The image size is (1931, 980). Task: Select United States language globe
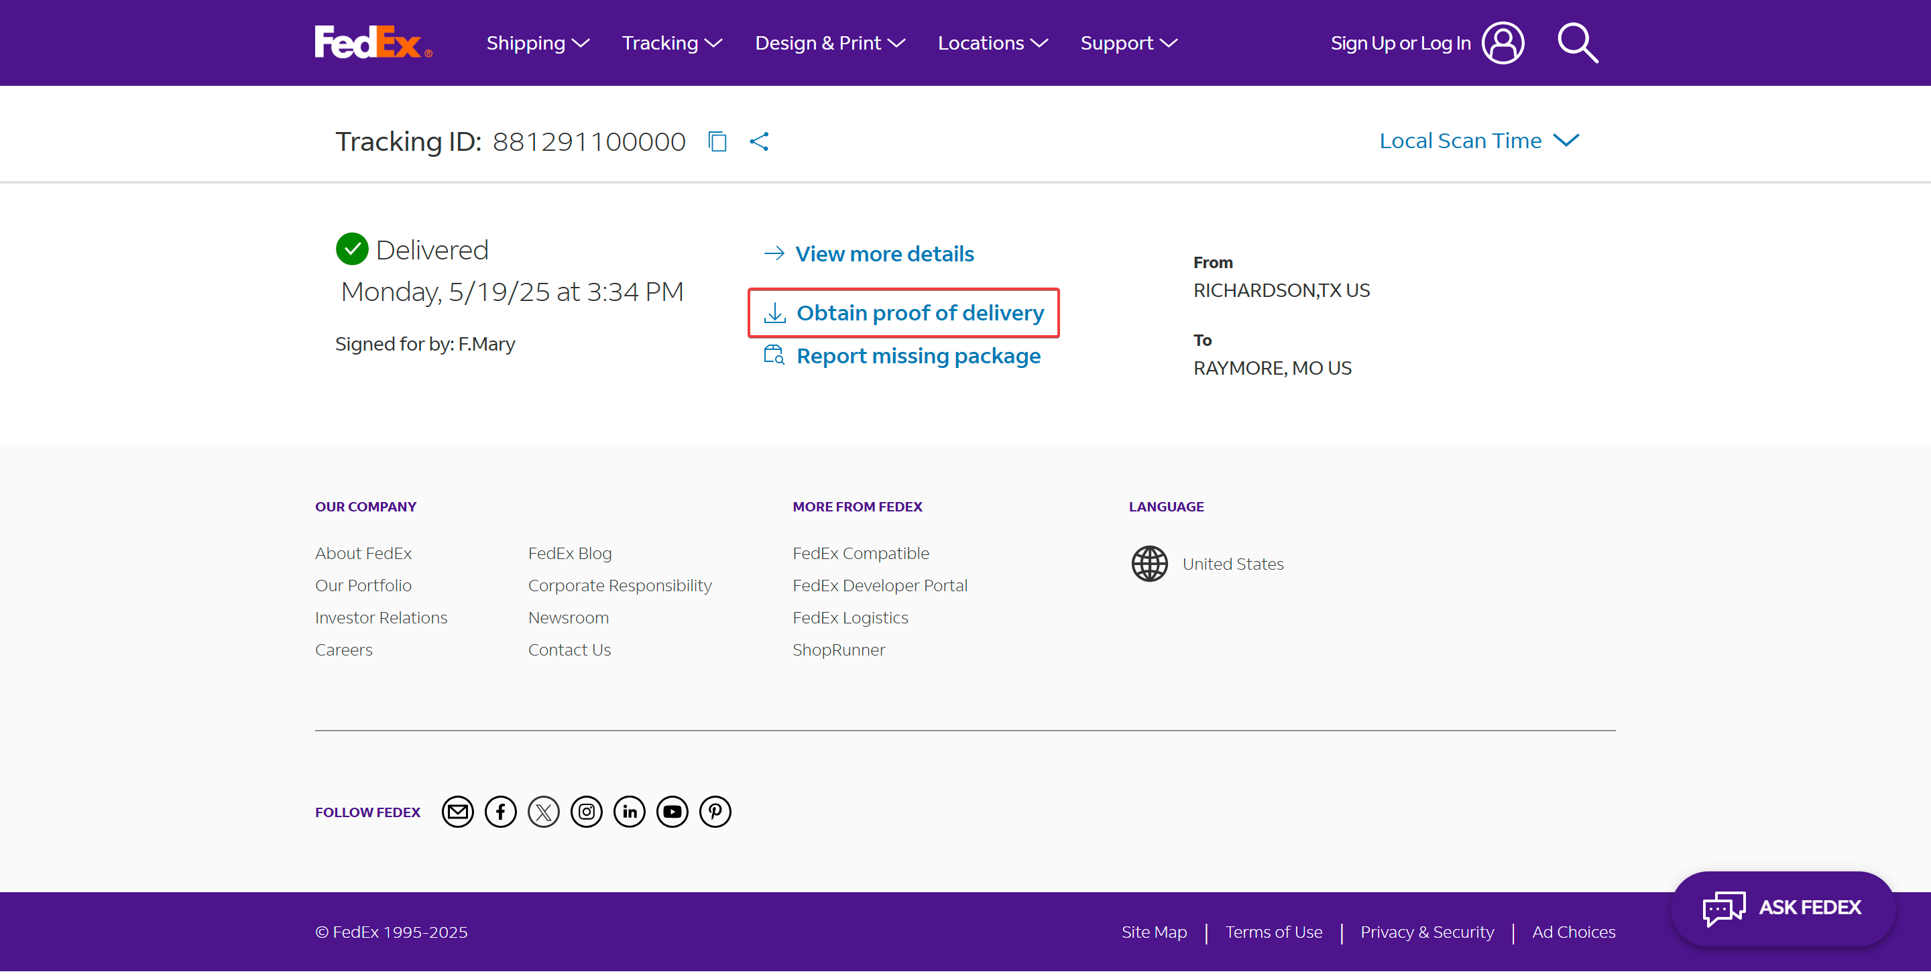(1149, 564)
